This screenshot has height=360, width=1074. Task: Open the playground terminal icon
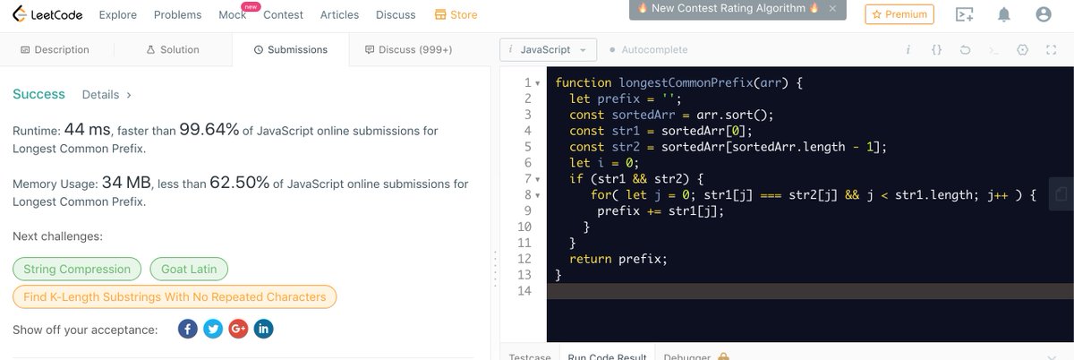pos(964,14)
